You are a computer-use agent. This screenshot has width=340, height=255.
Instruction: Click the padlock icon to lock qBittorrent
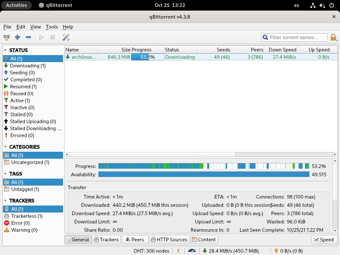(333, 37)
